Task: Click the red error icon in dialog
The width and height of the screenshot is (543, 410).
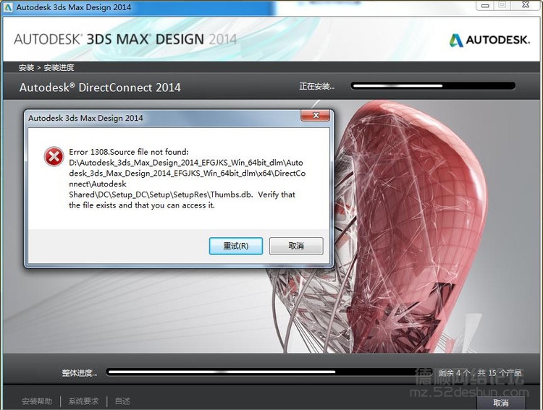Action: pos(54,157)
